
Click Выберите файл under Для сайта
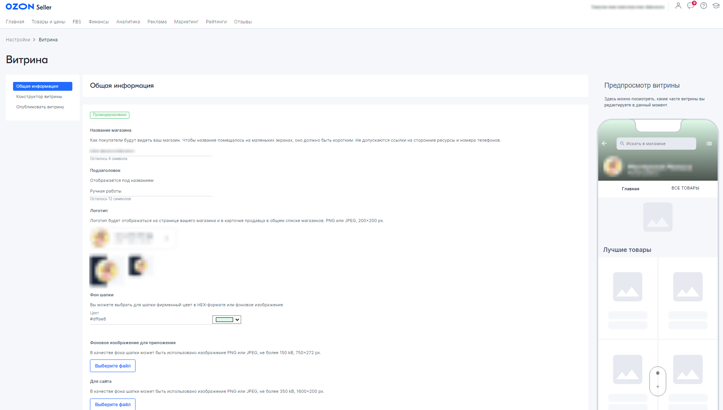point(113,404)
